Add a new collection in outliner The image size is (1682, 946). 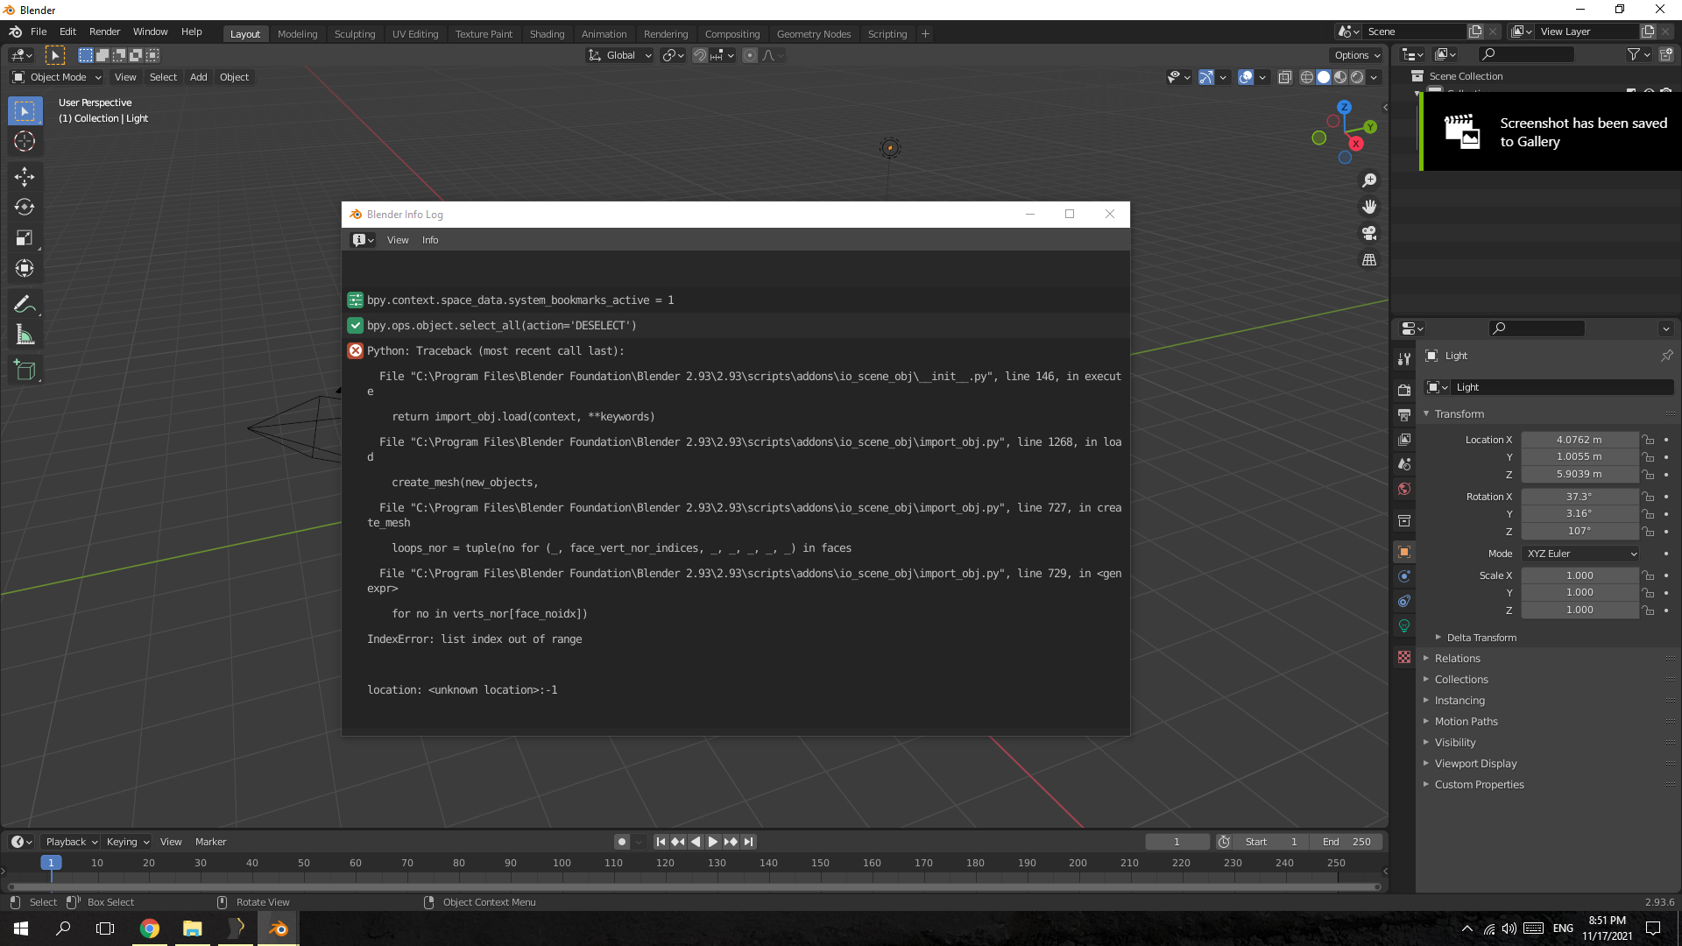pos(1666,54)
